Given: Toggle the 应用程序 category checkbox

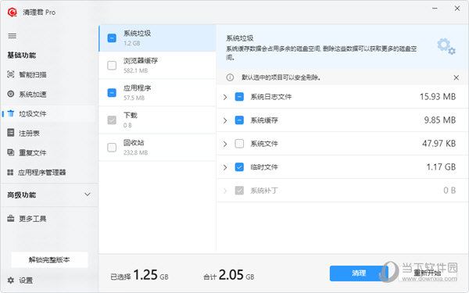Looking at the screenshot, I should (x=112, y=93).
